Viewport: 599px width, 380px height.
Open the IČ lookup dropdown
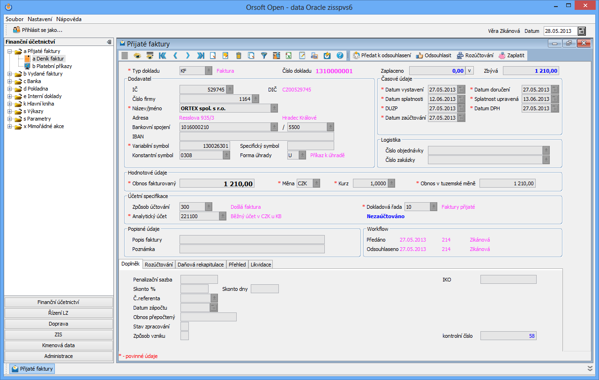(229, 89)
